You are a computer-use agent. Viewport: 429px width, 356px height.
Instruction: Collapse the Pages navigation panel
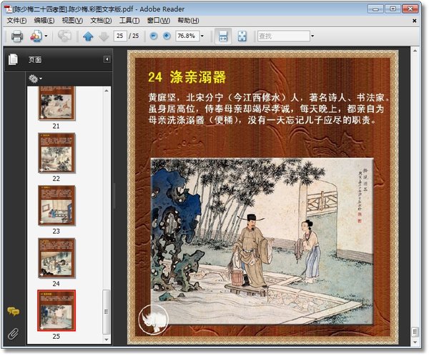click(x=107, y=59)
